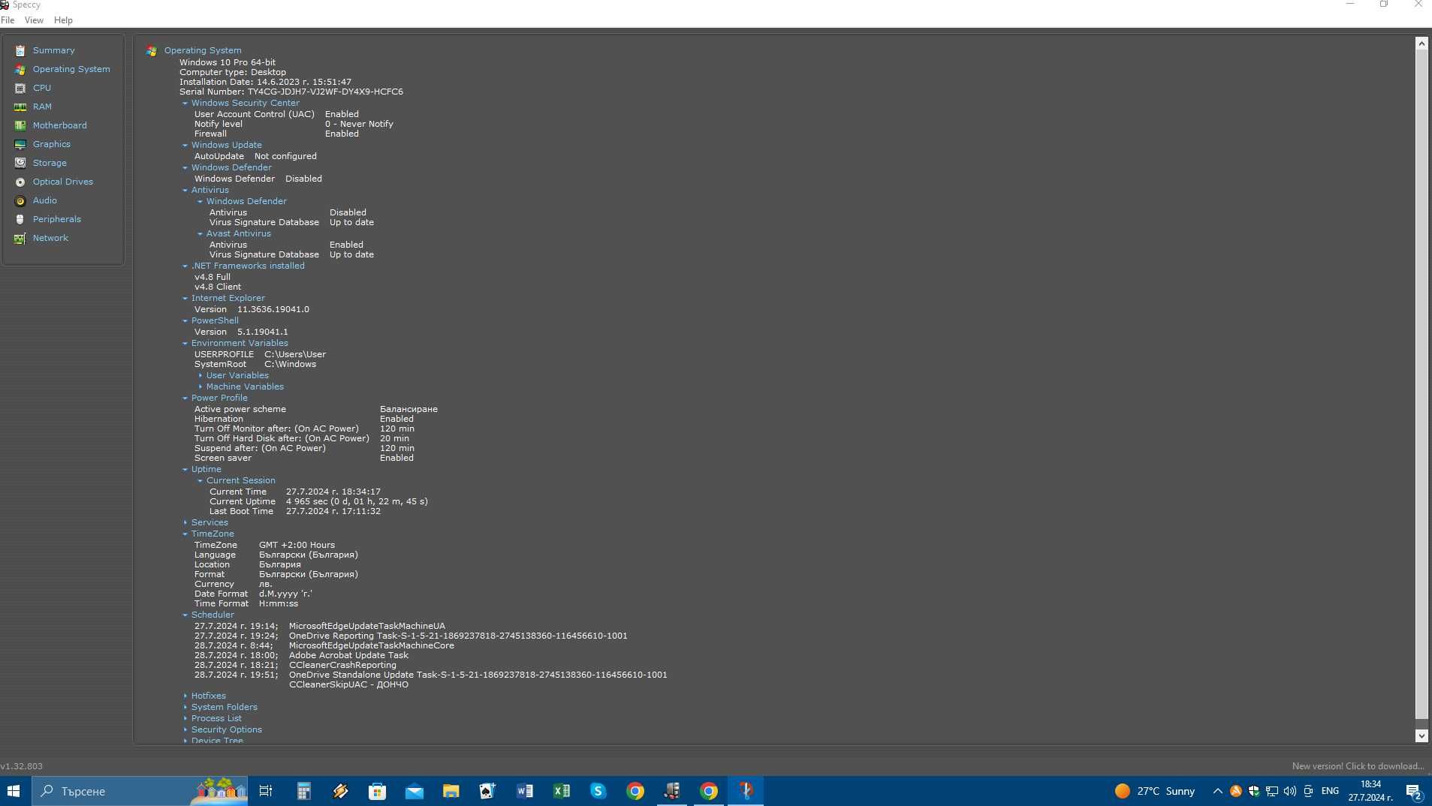Click the taskbar search box
The height and width of the screenshot is (806, 1432).
pos(140,791)
